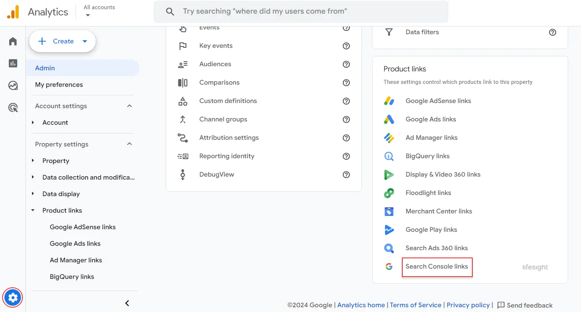Screen dimensions: 581x312
Task: Open the All accounts dropdown
Action: click(99, 11)
